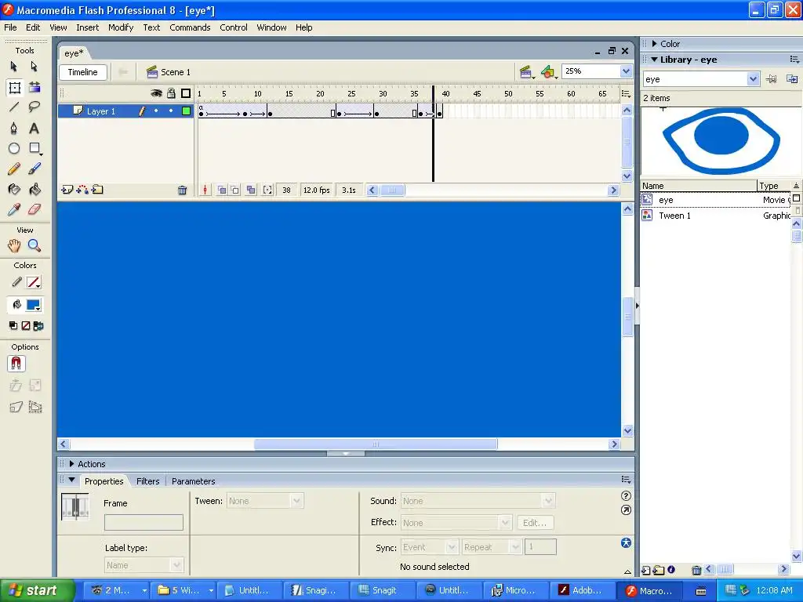Select the Text tool

tap(35, 128)
